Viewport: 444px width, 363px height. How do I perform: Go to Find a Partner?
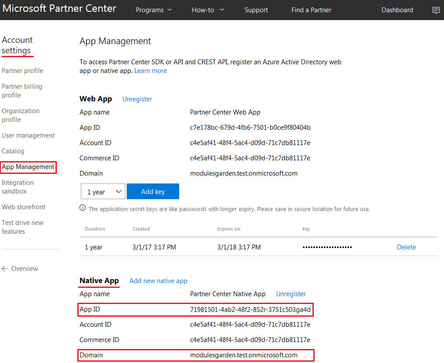311,10
